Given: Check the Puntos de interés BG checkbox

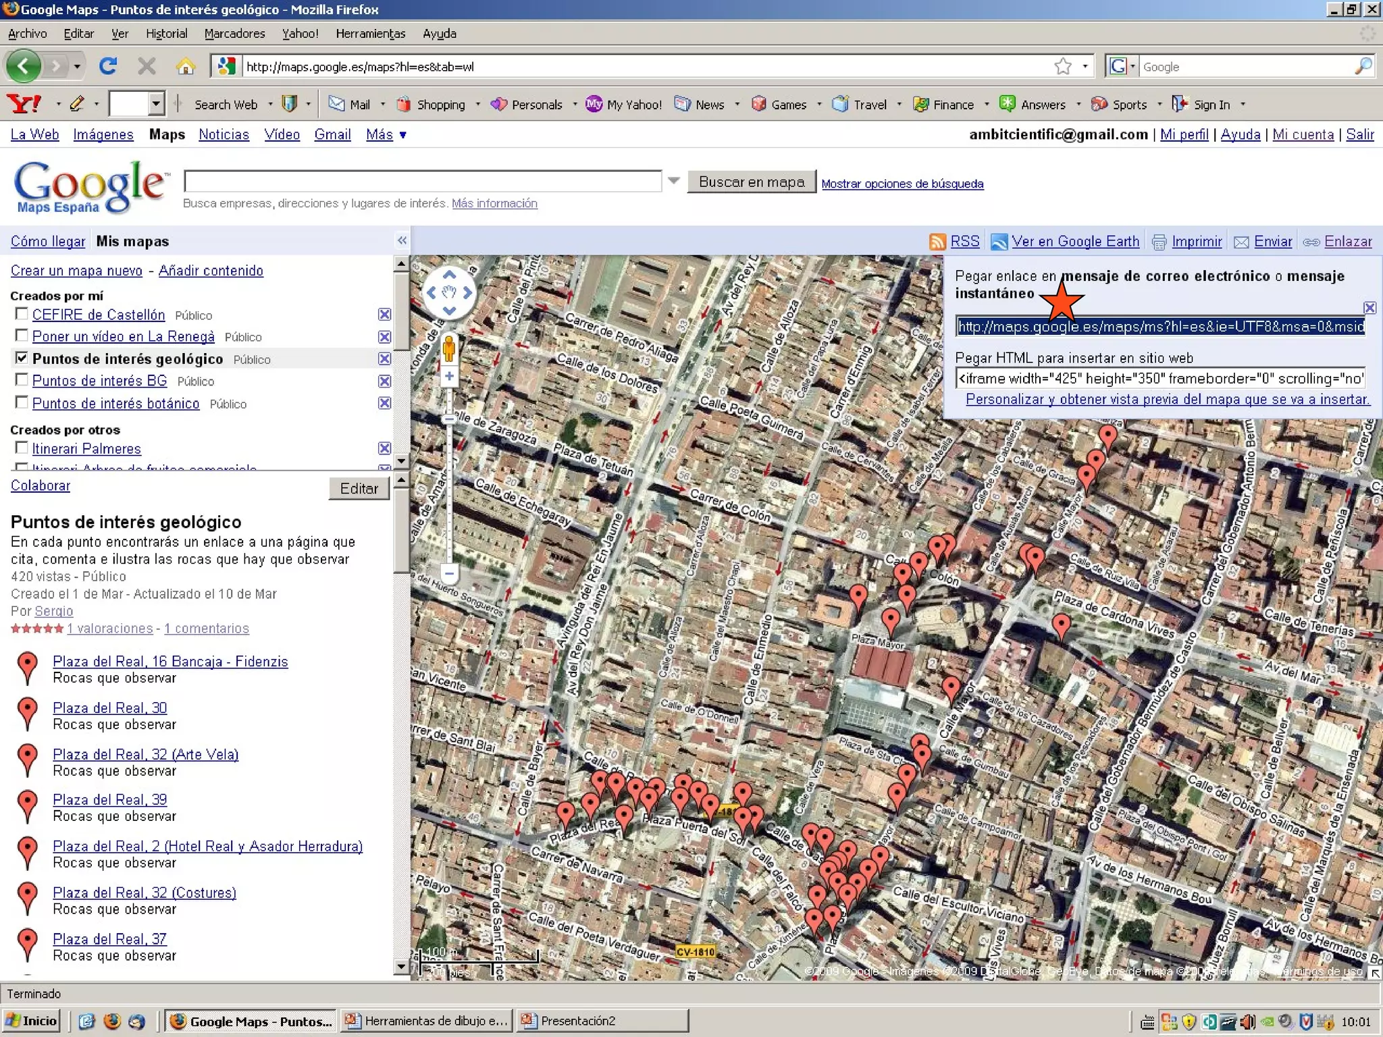Looking at the screenshot, I should [x=22, y=380].
